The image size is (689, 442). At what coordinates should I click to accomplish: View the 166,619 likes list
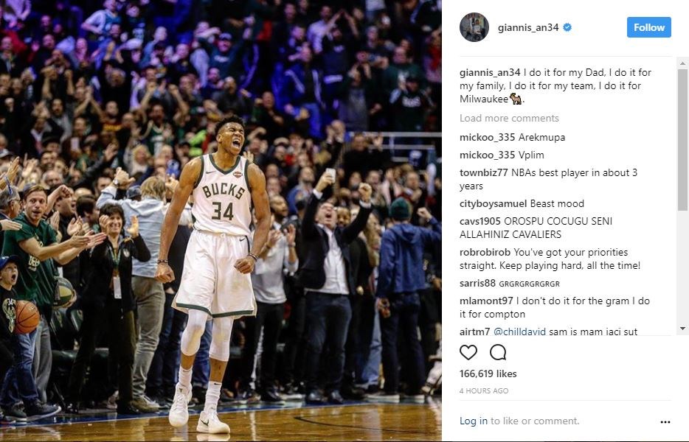488,373
